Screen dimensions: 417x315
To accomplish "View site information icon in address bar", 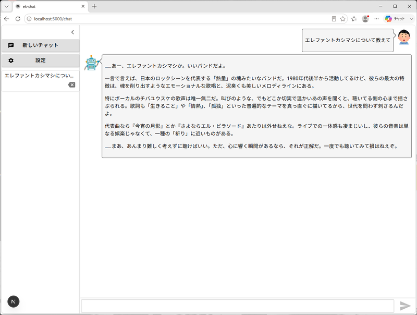I will [x=29, y=19].
